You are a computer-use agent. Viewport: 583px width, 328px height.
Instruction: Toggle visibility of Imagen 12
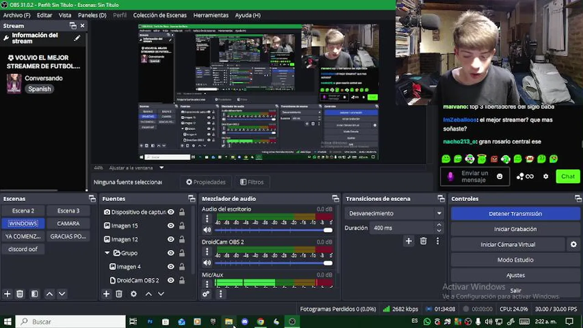pos(171,239)
